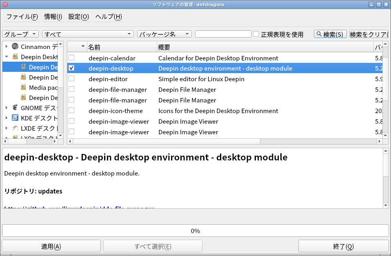Click the LXDE desktop group icon
This screenshot has height=256, width=391.
15,128
